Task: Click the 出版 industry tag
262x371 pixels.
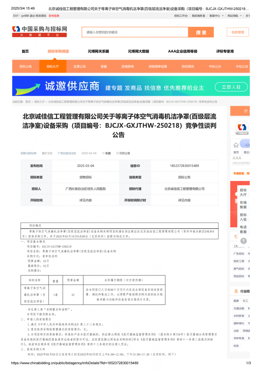Action: 236,331
